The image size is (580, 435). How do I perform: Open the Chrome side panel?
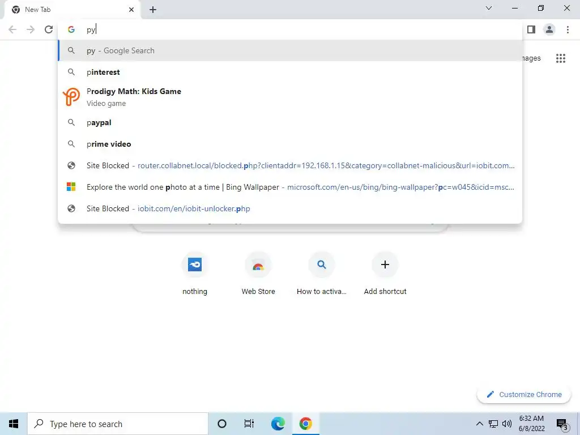tap(531, 29)
